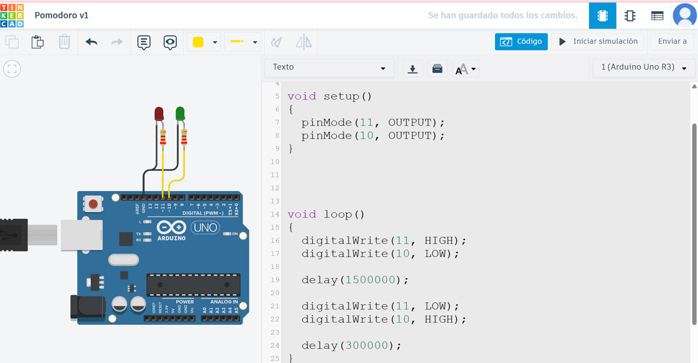
Task: Delete selection with the trash icon
Action: 64,42
